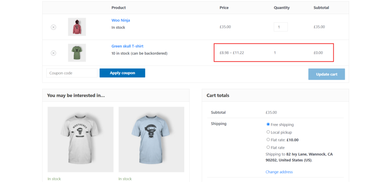Click the cart totals Subtotal £35.00 value
392x182 pixels.
(271, 113)
